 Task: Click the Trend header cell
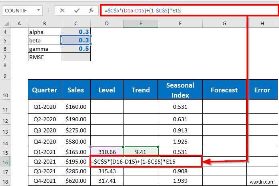pos(141,90)
